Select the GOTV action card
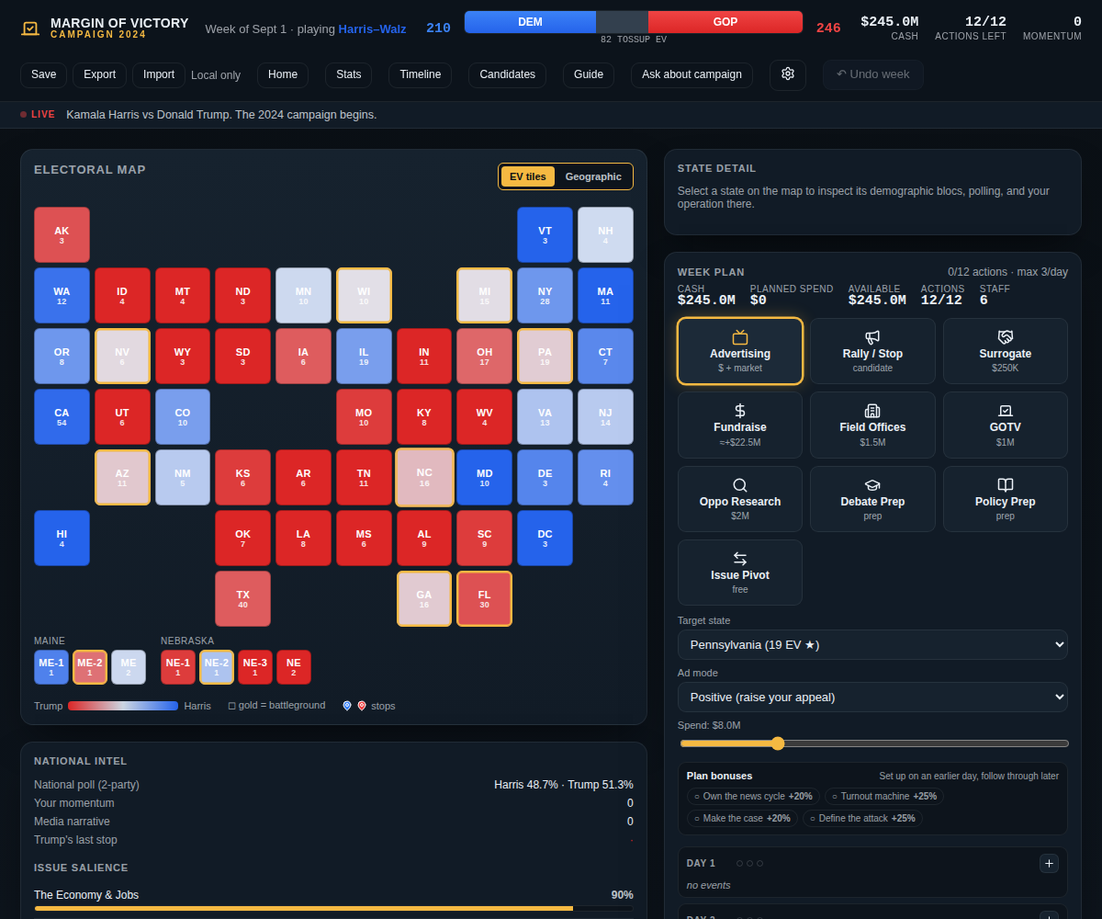Image resolution: width=1102 pixels, height=919 pixels. [x=1006, y=425]
